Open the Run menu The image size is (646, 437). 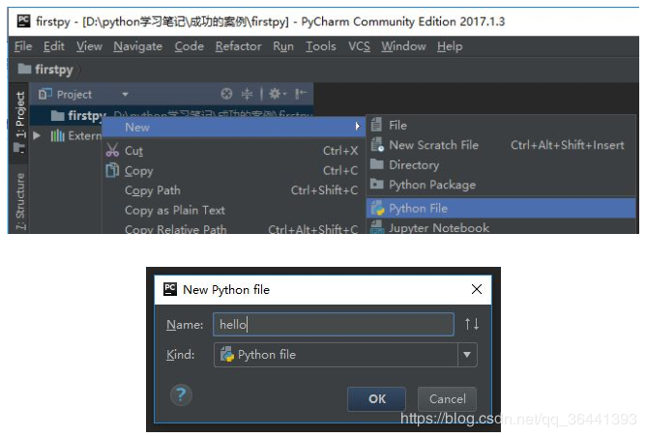pyautogui.click(x=283, y=46)
